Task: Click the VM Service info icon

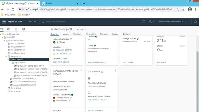Action: pyautogui.click(x=102, y=72)
